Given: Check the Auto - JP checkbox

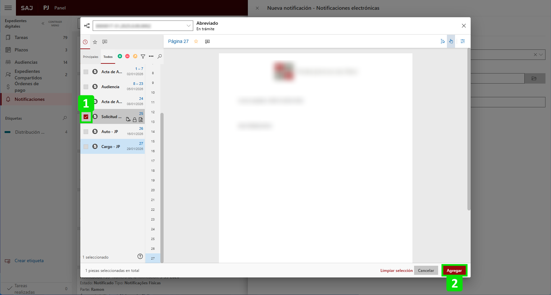Looking at the screenshot, I should tap(86, 132).
